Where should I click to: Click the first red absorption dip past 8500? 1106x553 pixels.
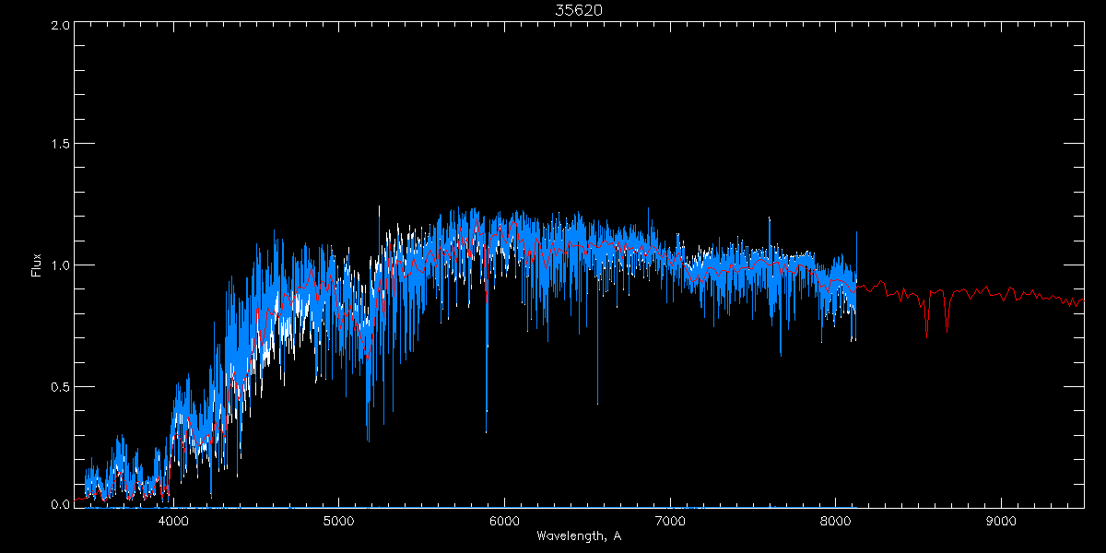[926, 332]
